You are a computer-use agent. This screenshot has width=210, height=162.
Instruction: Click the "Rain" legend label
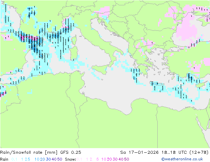[4, 159]
